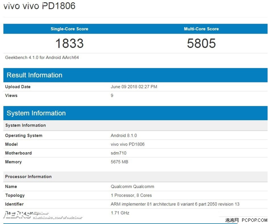
Task: Select the 'Topology' label
Action: (x=15, y=195)
